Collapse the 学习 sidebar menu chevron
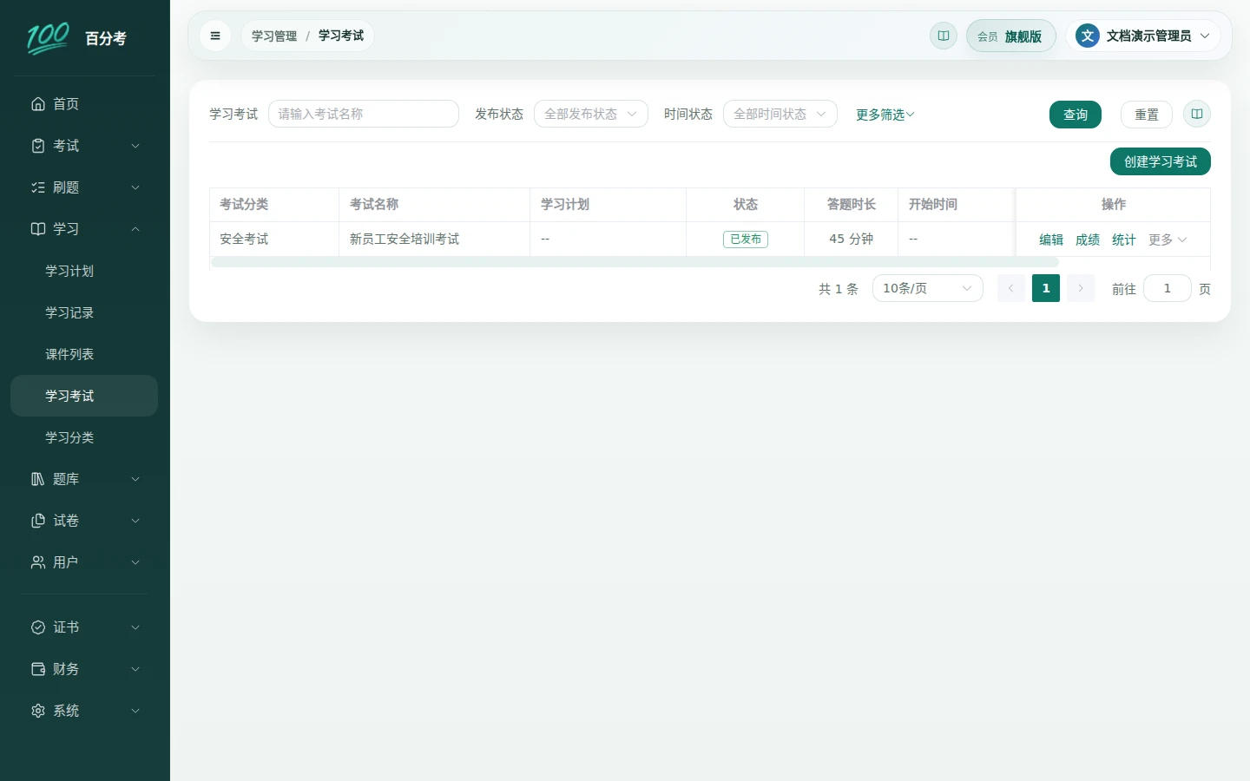 (x=135, y=229)
